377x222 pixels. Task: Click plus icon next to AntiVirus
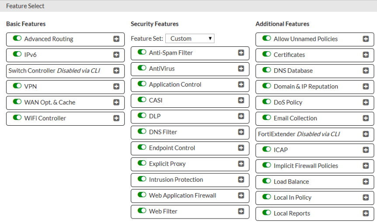click(x=241, y=69)
